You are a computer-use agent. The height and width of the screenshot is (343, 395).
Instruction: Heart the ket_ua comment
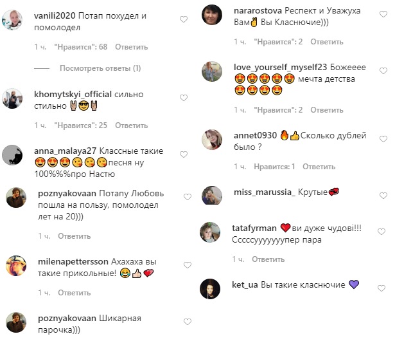click(382, 288)
